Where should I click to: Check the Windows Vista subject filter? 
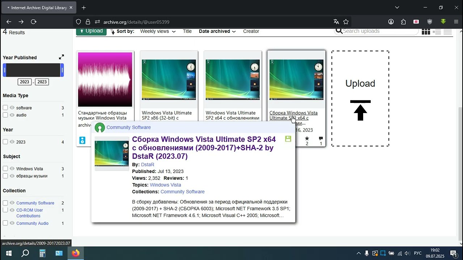[5, 169]
